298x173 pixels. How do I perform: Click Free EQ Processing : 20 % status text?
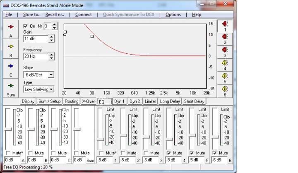(x=28, y=167)
